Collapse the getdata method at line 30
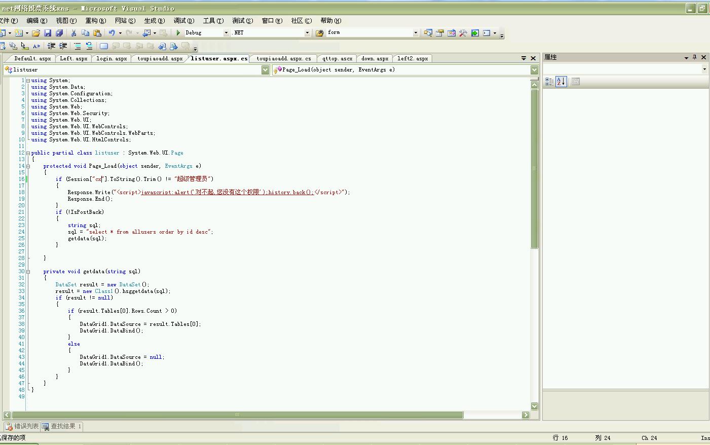This screenshot has height=445, width=710. click(x=28, y=271)
